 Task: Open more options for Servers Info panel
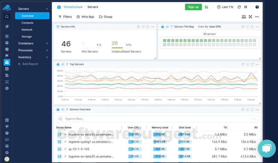pyautogui.click(x=153, y=27)
